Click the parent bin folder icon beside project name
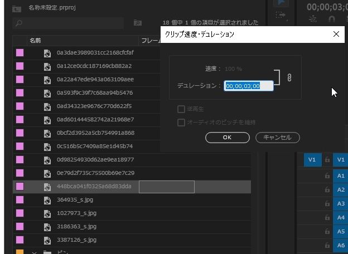The height and width of the screenshot is (254, 348). point(17,9)
